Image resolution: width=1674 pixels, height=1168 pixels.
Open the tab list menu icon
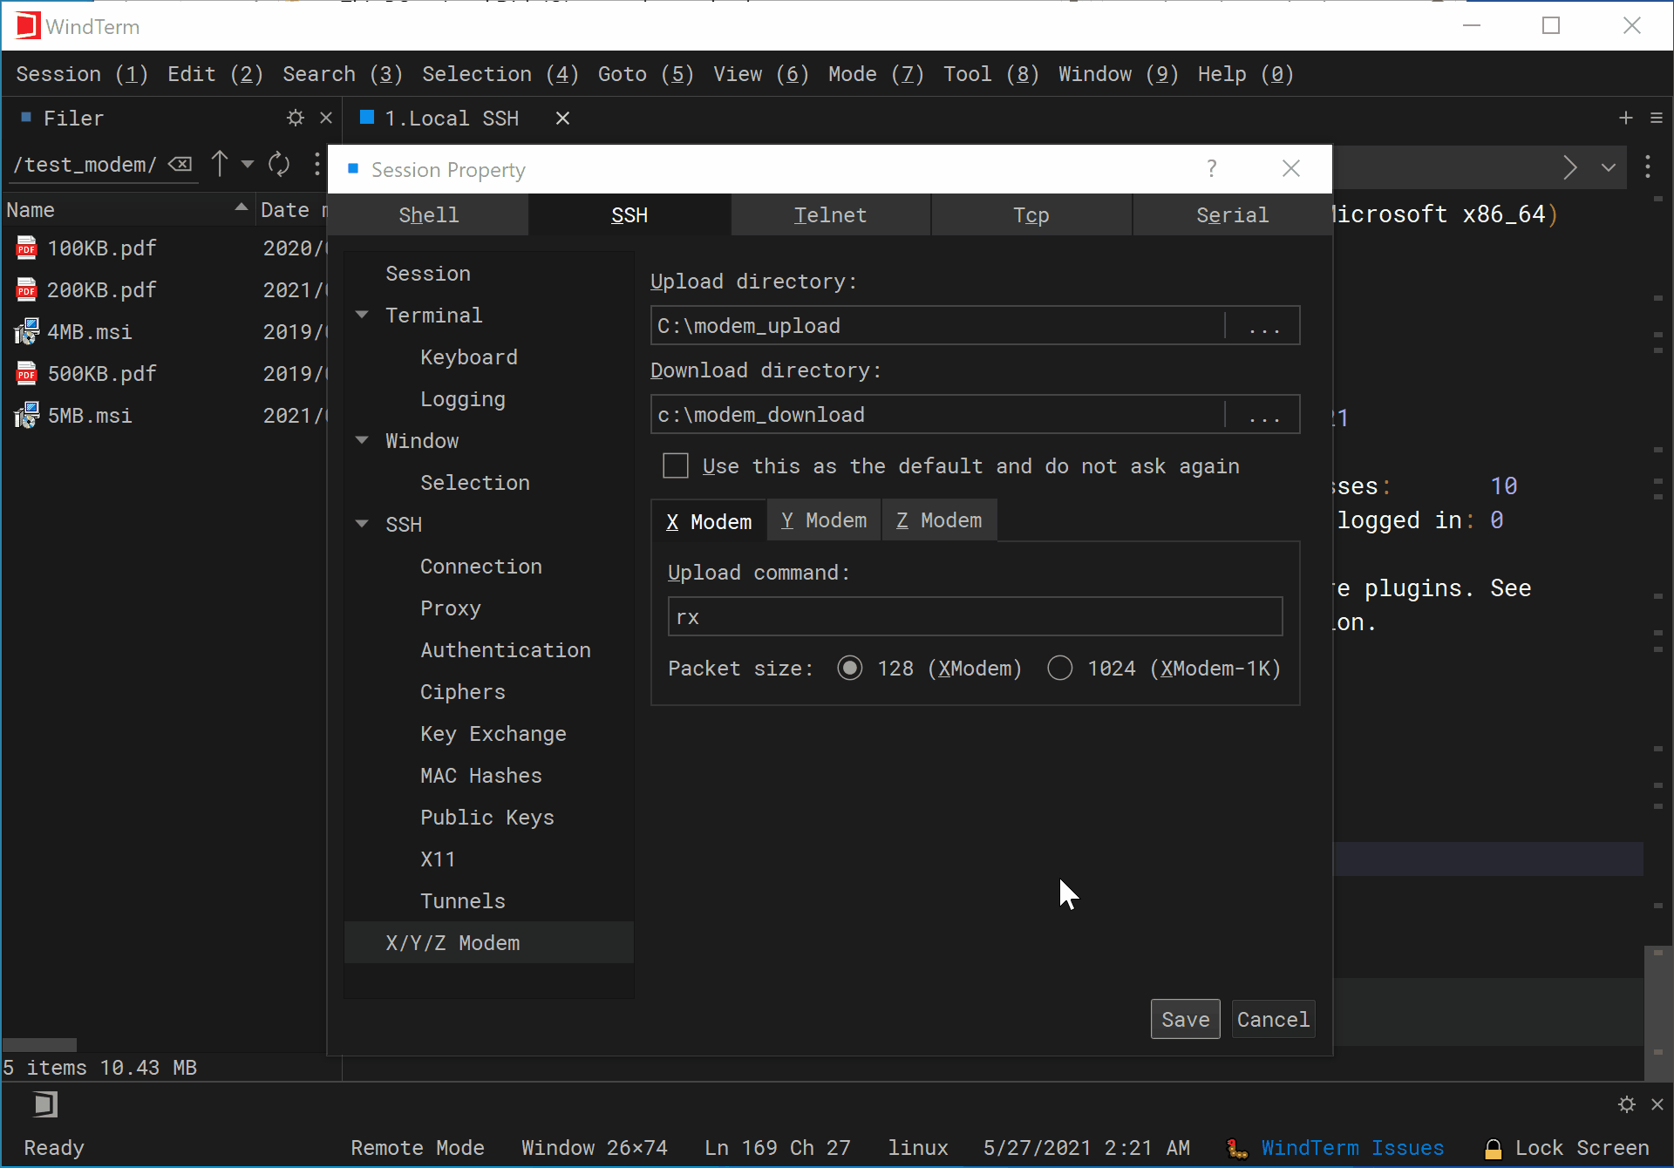pyautogui.click(x=1657, y=118)
